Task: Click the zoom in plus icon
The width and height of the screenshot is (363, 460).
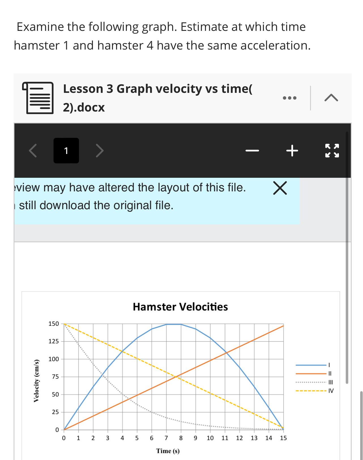Action: click(x=292, y=151)
